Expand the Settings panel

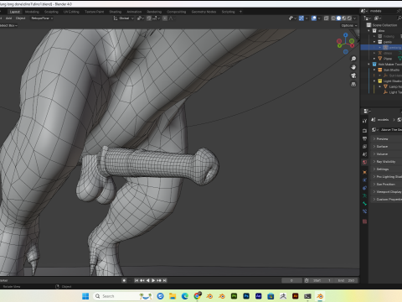(x=387, y=169)
